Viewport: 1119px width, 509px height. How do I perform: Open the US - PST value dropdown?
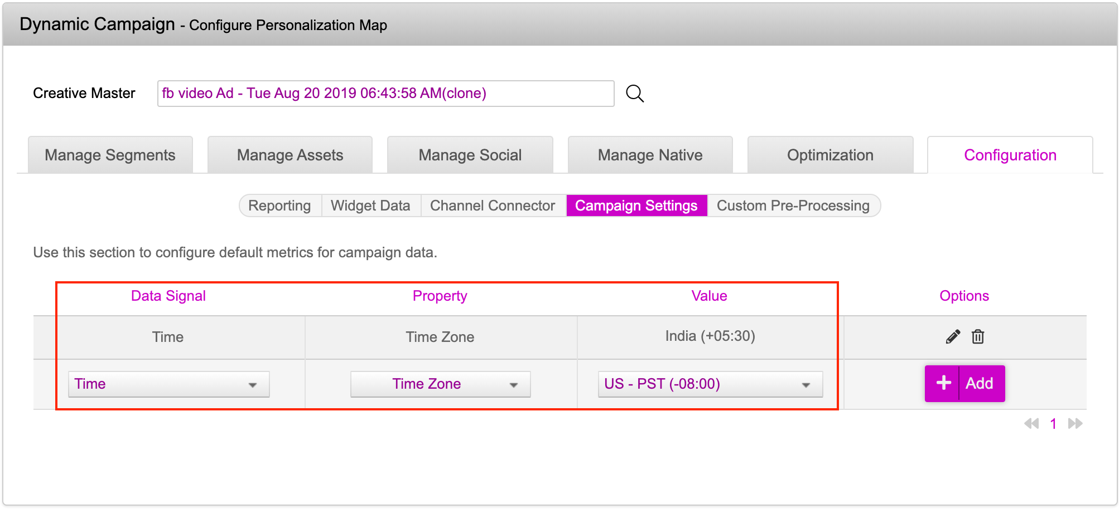pos(710,384)
